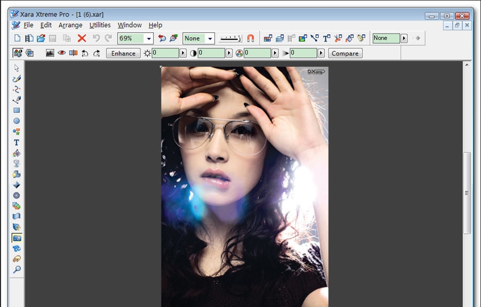Create a new animation document
Viewport: 481px width, 307px height.
click(29, 38)
